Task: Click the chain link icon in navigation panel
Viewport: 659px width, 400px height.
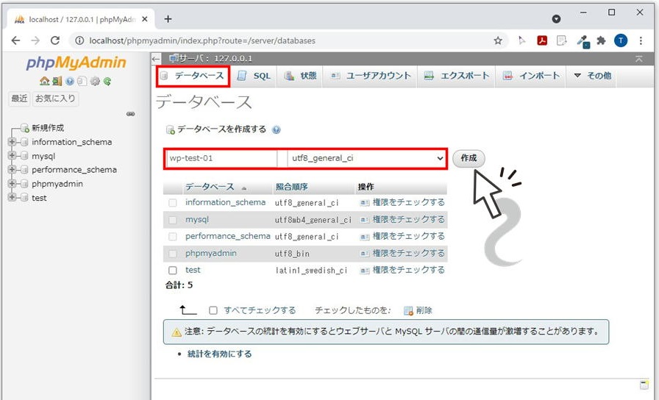Action: pyautogui.click(x=131, y=114)
